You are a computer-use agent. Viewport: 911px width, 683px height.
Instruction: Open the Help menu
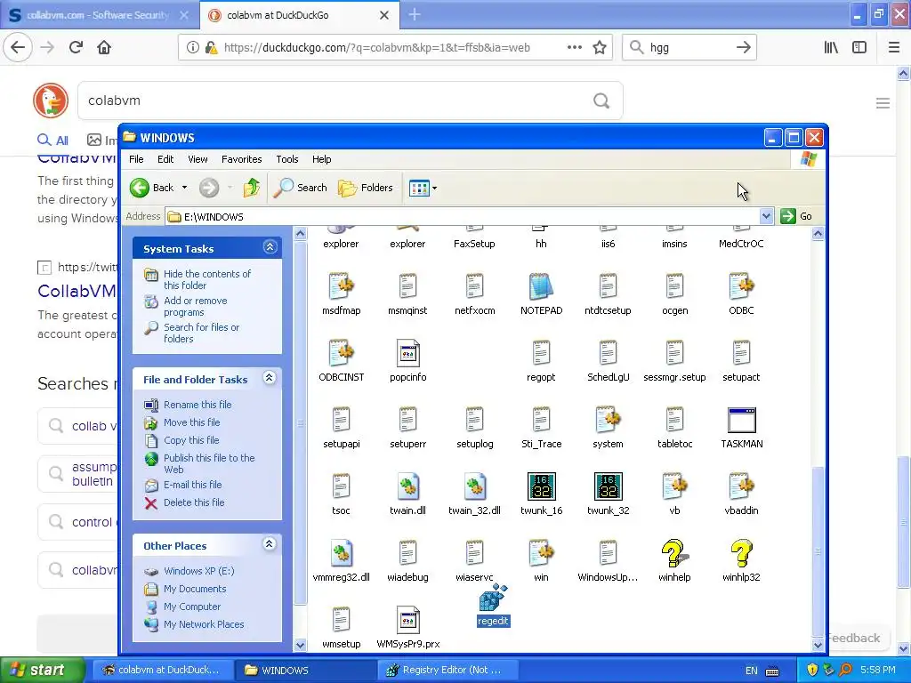pyautogui.click(x=321, y=159)
